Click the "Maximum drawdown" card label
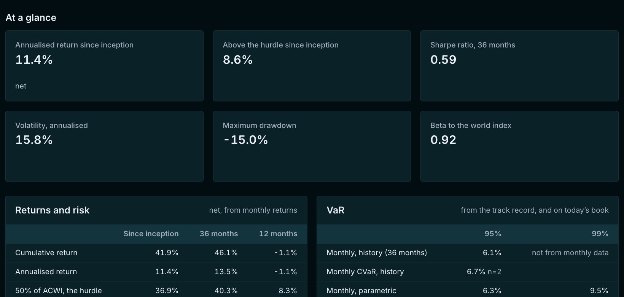 [x=259, y=125]
